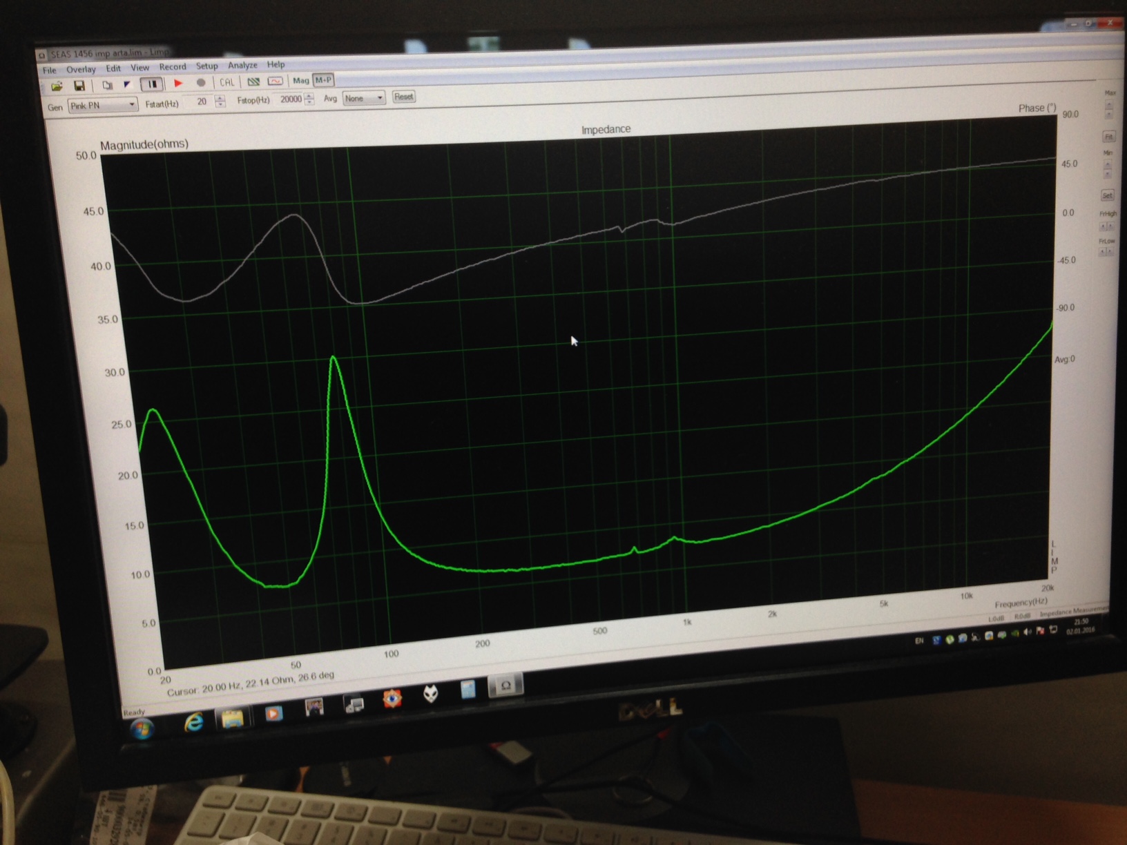The height and width of the screenshot is (845, 1127).
Task: Open the Windows Start menu orb
Action: pos(144,729)
